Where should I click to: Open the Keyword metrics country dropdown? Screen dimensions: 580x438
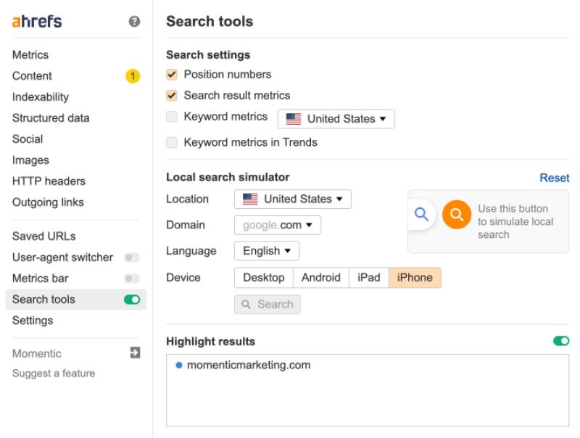coord(336,117)
